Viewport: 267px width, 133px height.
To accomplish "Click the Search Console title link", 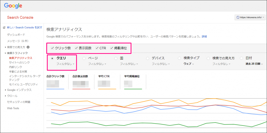I will pos(20,17).
